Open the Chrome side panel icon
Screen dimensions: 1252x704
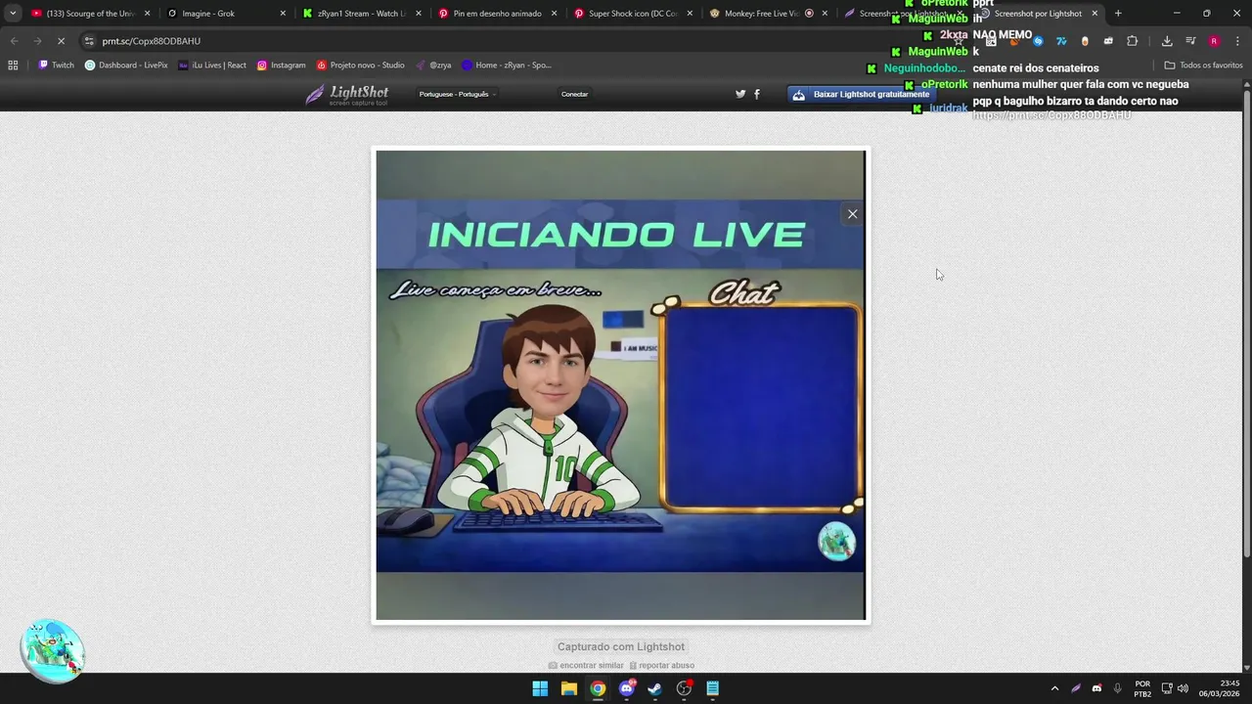(x=1190, y=41)
